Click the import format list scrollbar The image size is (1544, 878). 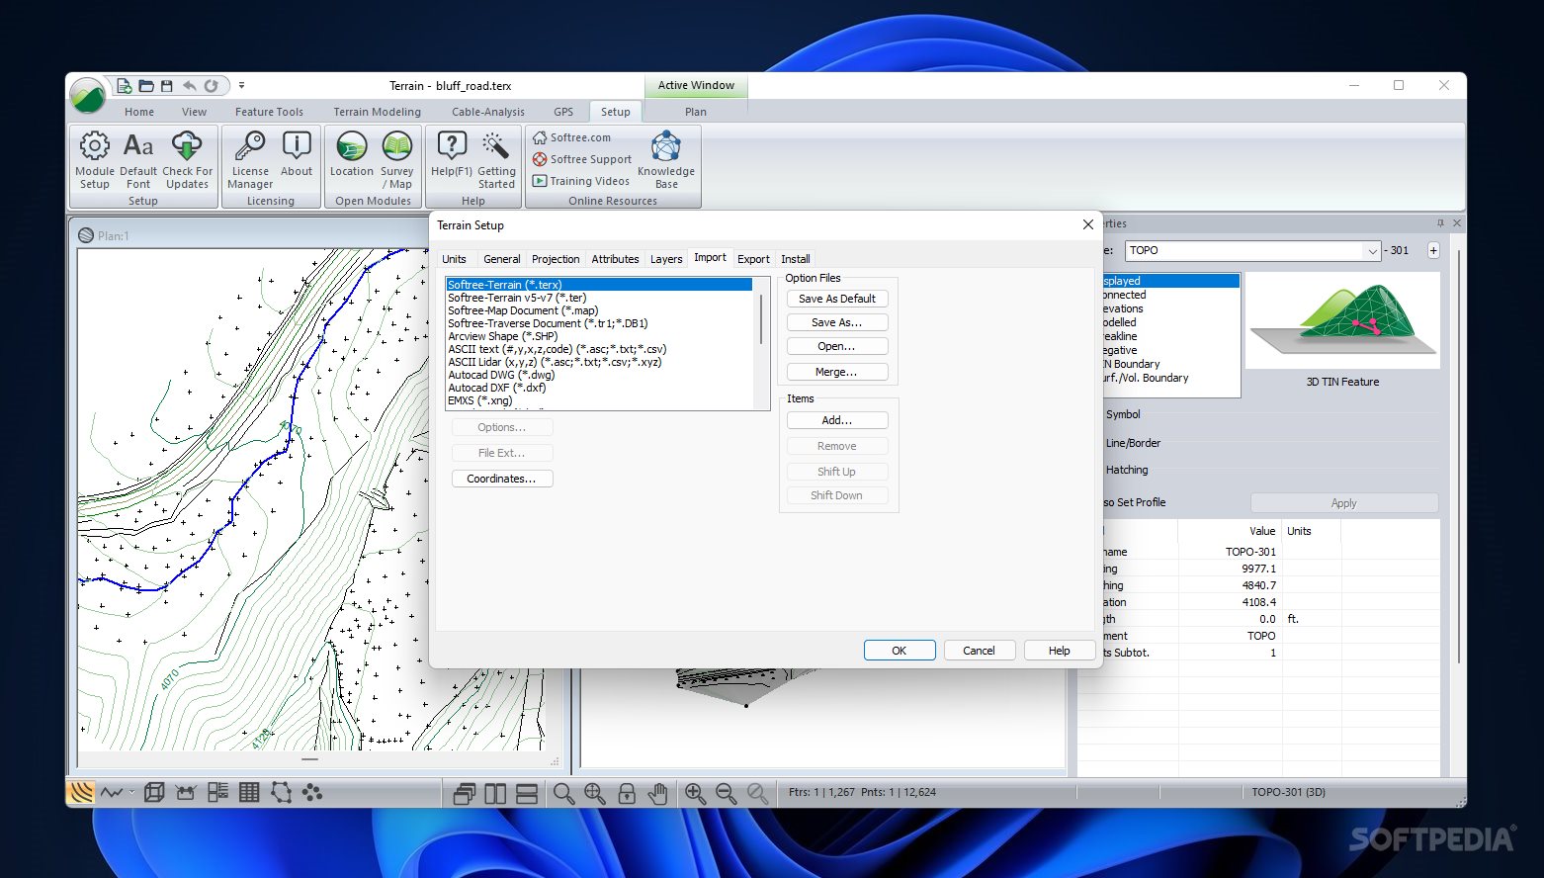pyautogui.click(x=761, y=318)
